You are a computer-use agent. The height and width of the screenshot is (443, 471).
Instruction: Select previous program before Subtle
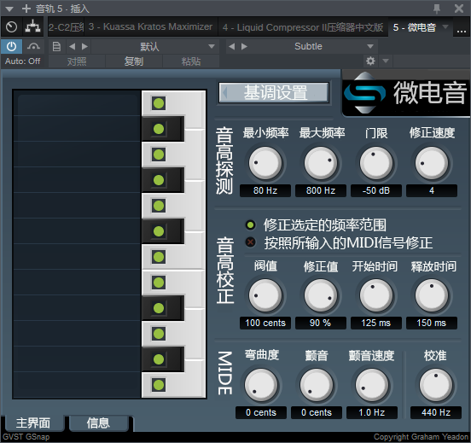[x=231, y=47]
